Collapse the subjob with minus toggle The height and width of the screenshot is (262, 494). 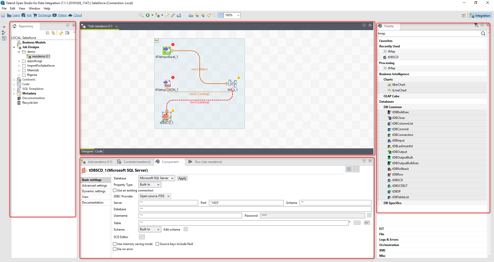(x=156, y=40)
